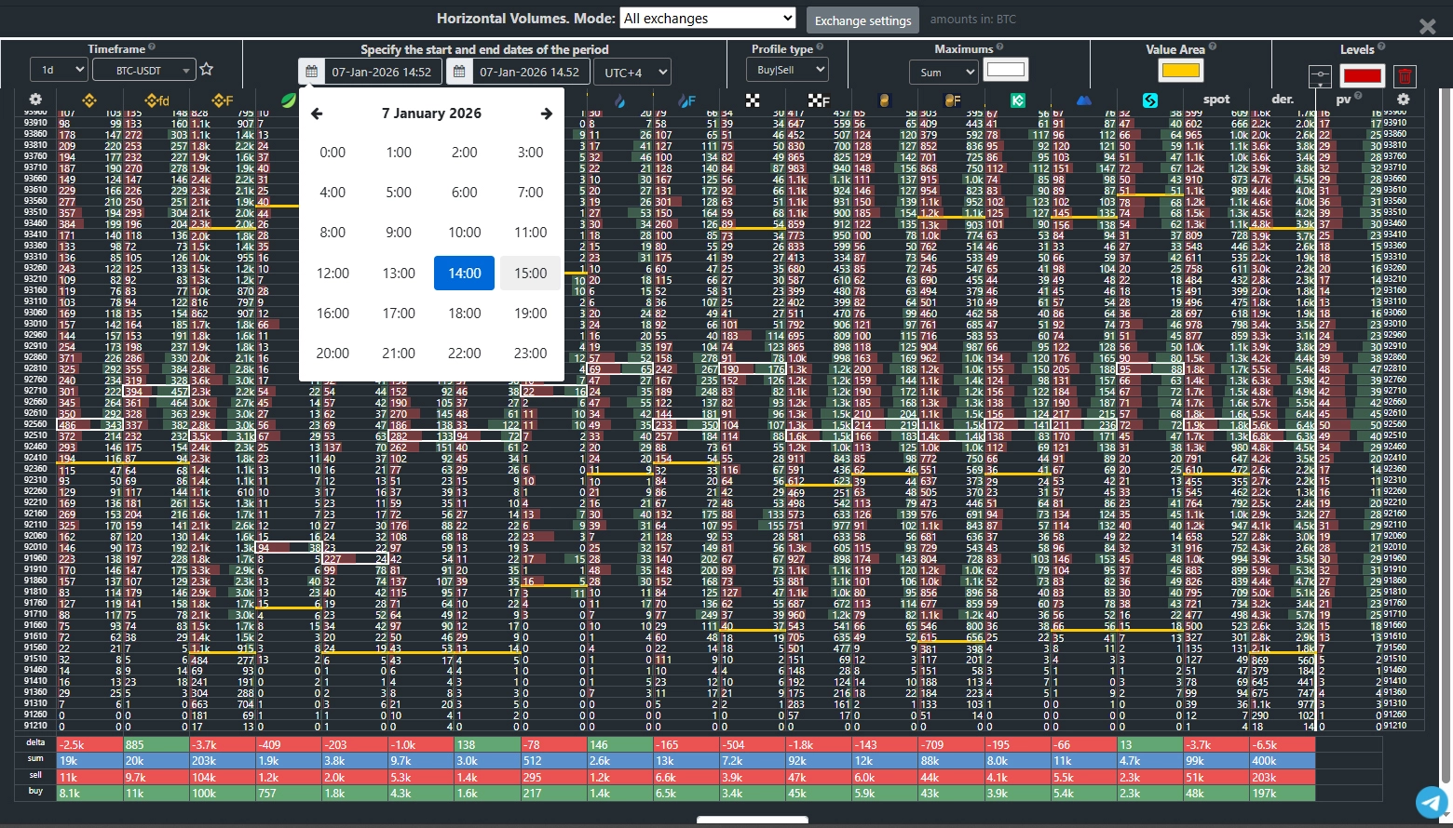Select 15:00 in the time picker
This screenshot has height=828, width=1453.
[x=530, y=274]
